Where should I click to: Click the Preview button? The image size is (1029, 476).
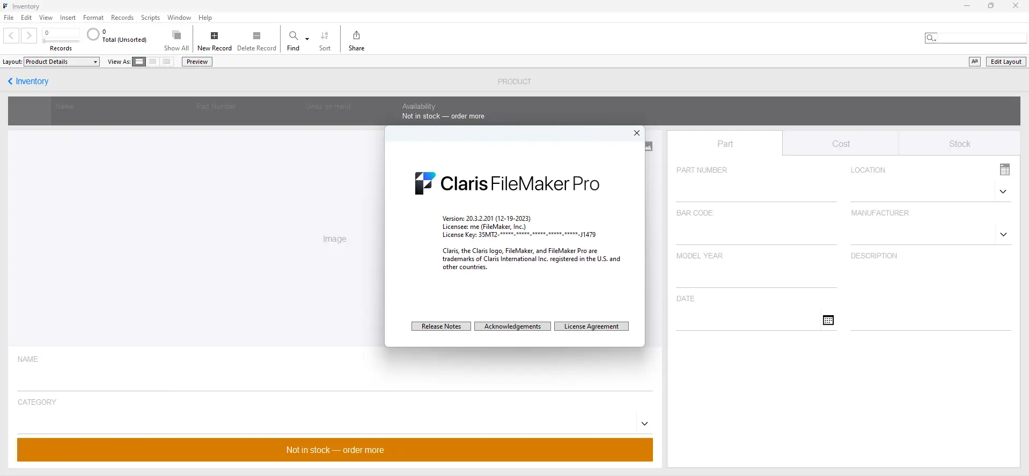coord(197,62)
